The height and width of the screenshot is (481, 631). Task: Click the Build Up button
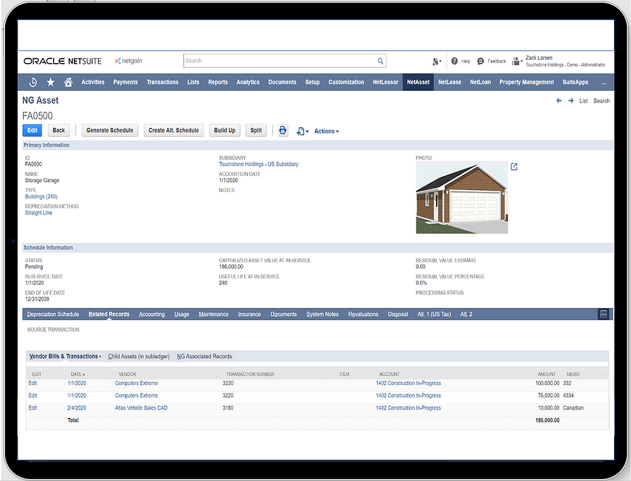(225, 131)
